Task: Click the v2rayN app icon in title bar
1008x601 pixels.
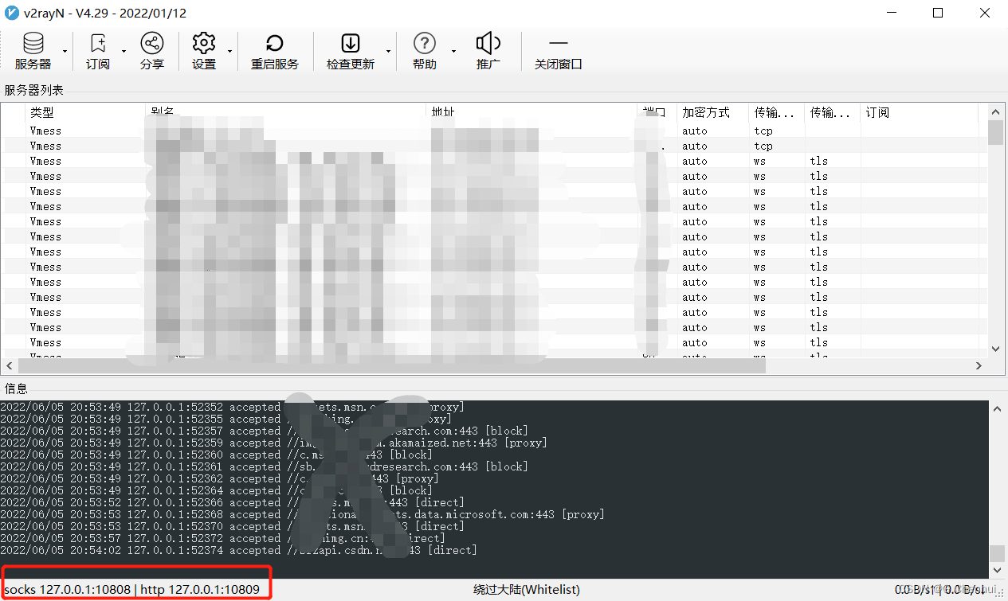Action: point(12,13)
